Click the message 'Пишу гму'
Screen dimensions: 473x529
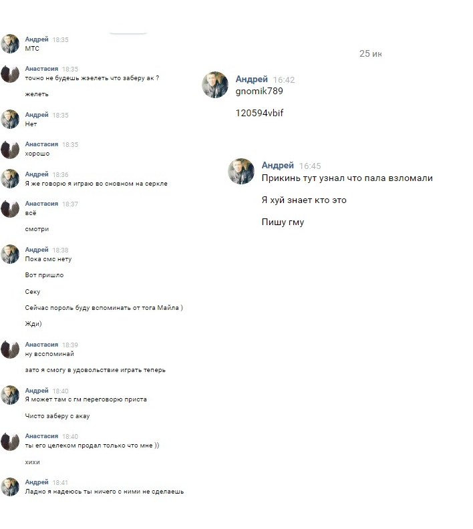[283, 222]
